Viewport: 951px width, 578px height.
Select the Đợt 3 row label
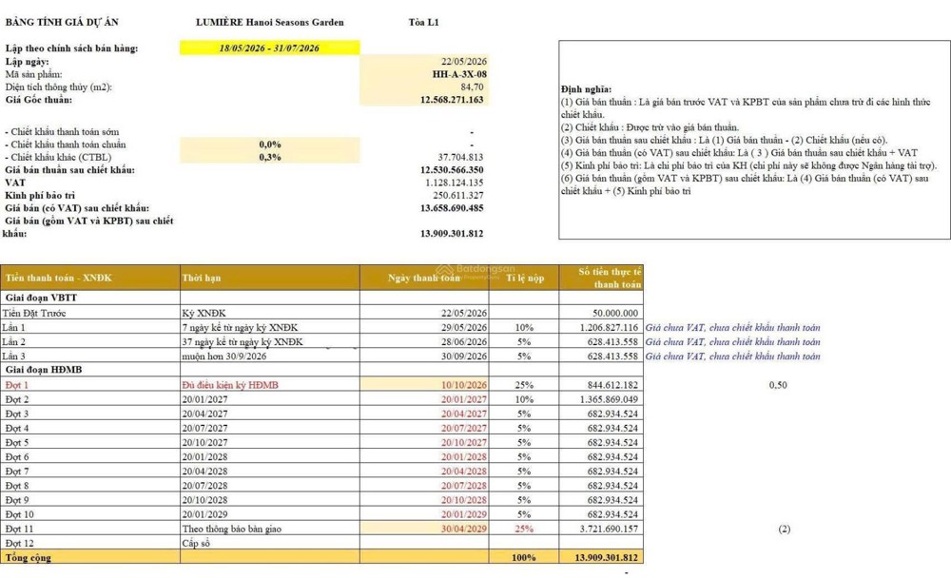(x=17, y=414)
